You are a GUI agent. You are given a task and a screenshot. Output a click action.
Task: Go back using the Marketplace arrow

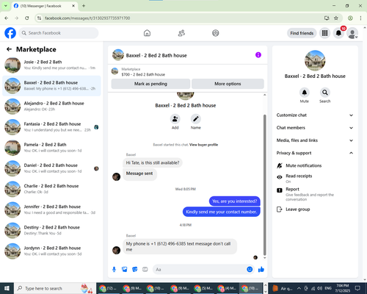pos(9,49)
